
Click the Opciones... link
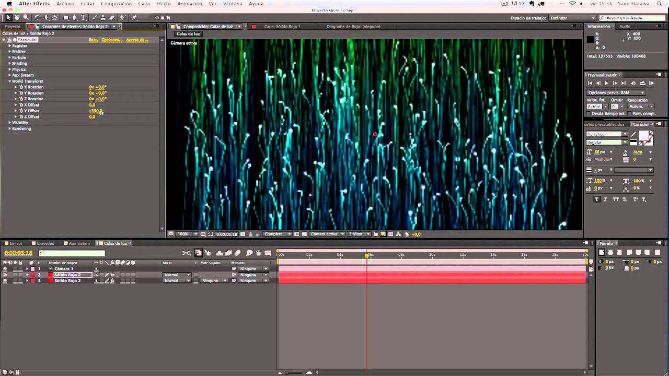pyautogui.click(x=112, y=40)
